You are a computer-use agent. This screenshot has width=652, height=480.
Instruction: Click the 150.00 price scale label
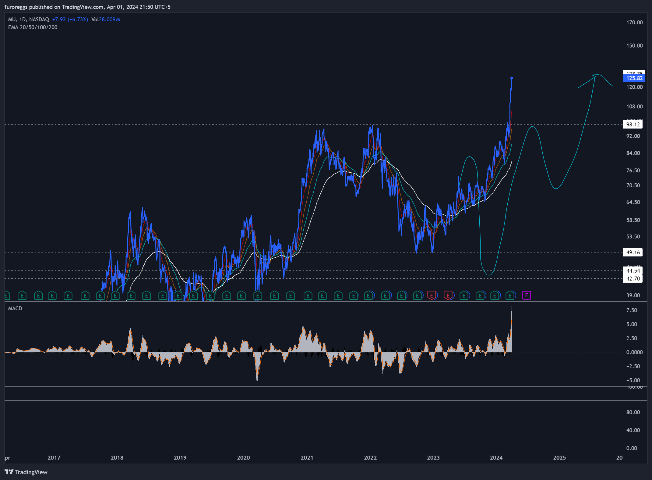click(634, 46)
